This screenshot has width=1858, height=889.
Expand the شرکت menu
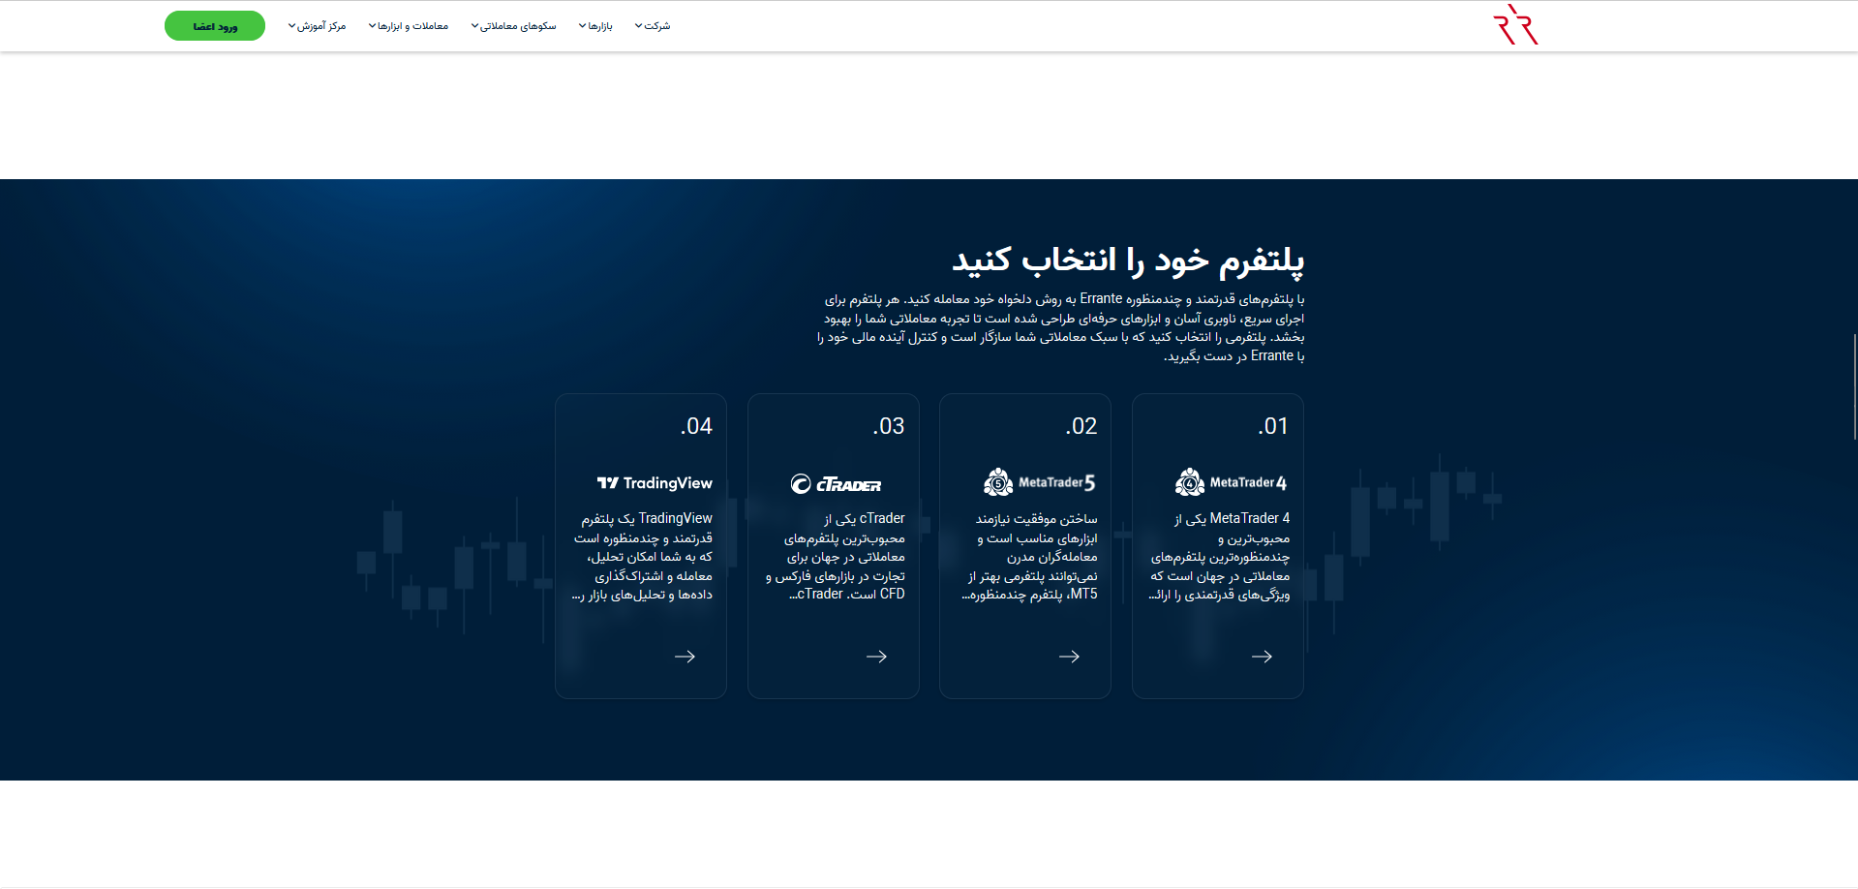(653, 26)
